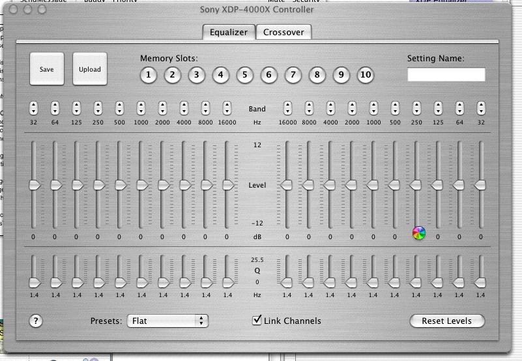Click right-channel 2000 Hz level slider thumb

click(x=351, y=185)
